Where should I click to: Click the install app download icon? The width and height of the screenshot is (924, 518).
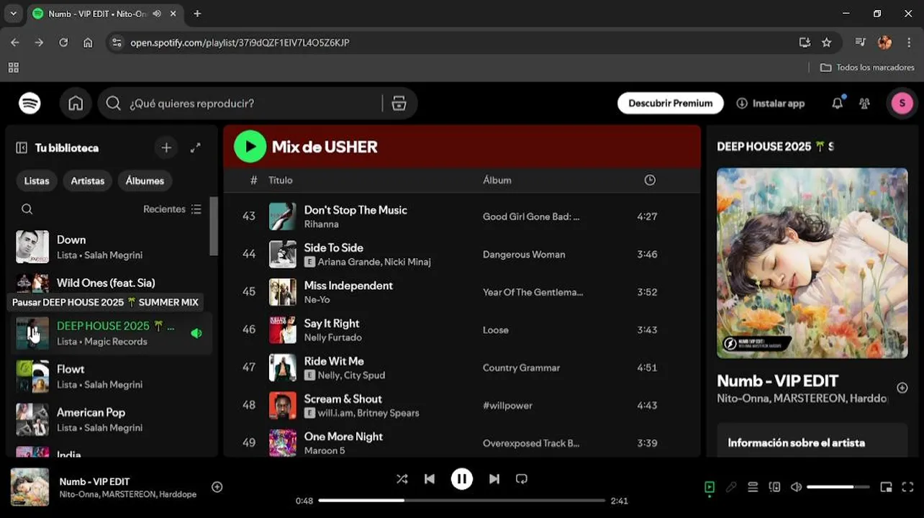click(x=742, y=104)
